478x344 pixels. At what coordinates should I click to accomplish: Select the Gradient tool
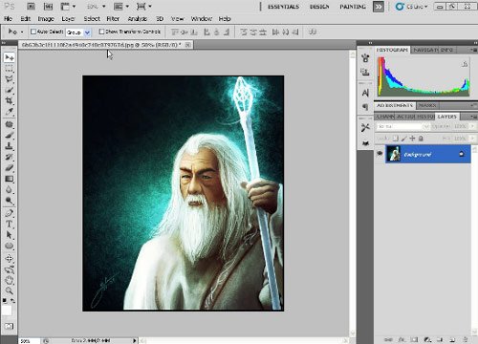10,179
